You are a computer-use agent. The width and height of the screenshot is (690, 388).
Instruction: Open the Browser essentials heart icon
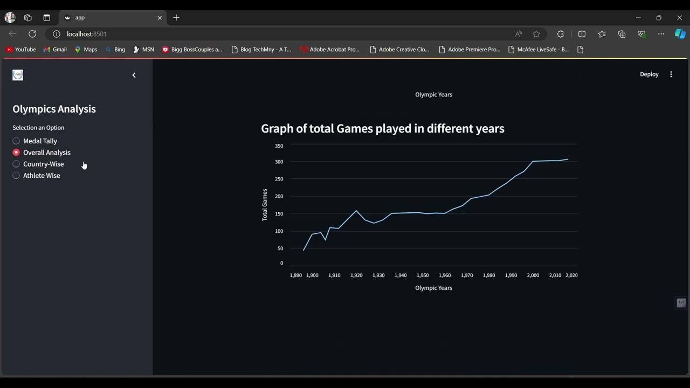(x=641, y=34)
